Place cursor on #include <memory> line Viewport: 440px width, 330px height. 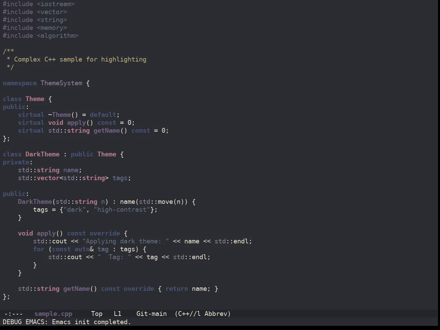point(35,28)
